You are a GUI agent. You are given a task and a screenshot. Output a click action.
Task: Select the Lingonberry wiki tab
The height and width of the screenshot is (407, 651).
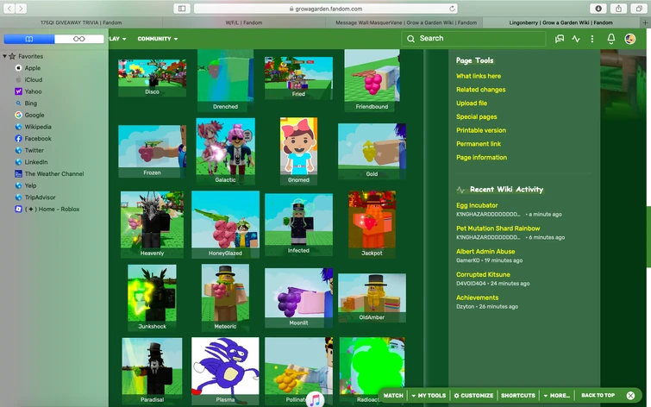561,22
